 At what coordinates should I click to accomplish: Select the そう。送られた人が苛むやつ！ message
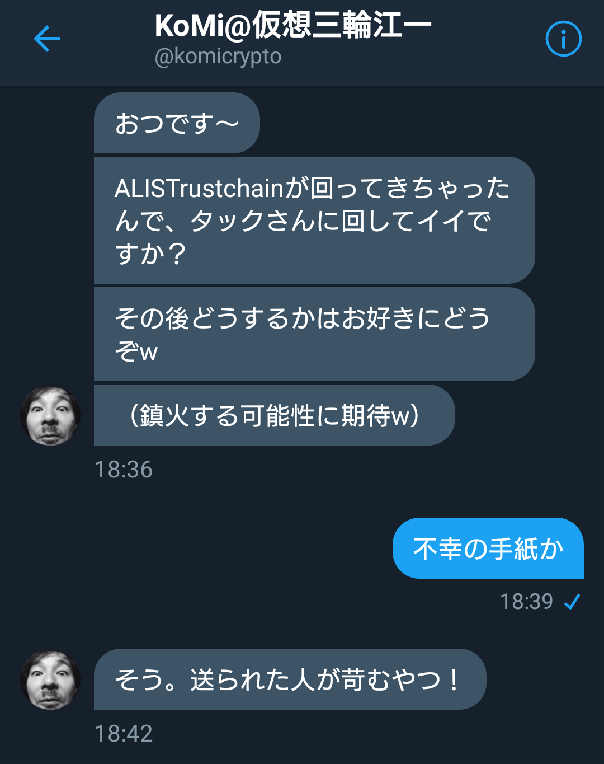click(x=290, y=679)
